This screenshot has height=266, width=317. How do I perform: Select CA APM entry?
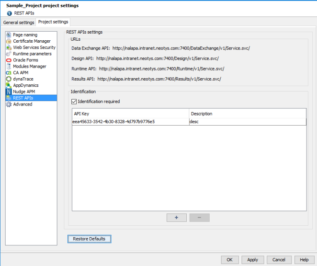coord(31,73)
